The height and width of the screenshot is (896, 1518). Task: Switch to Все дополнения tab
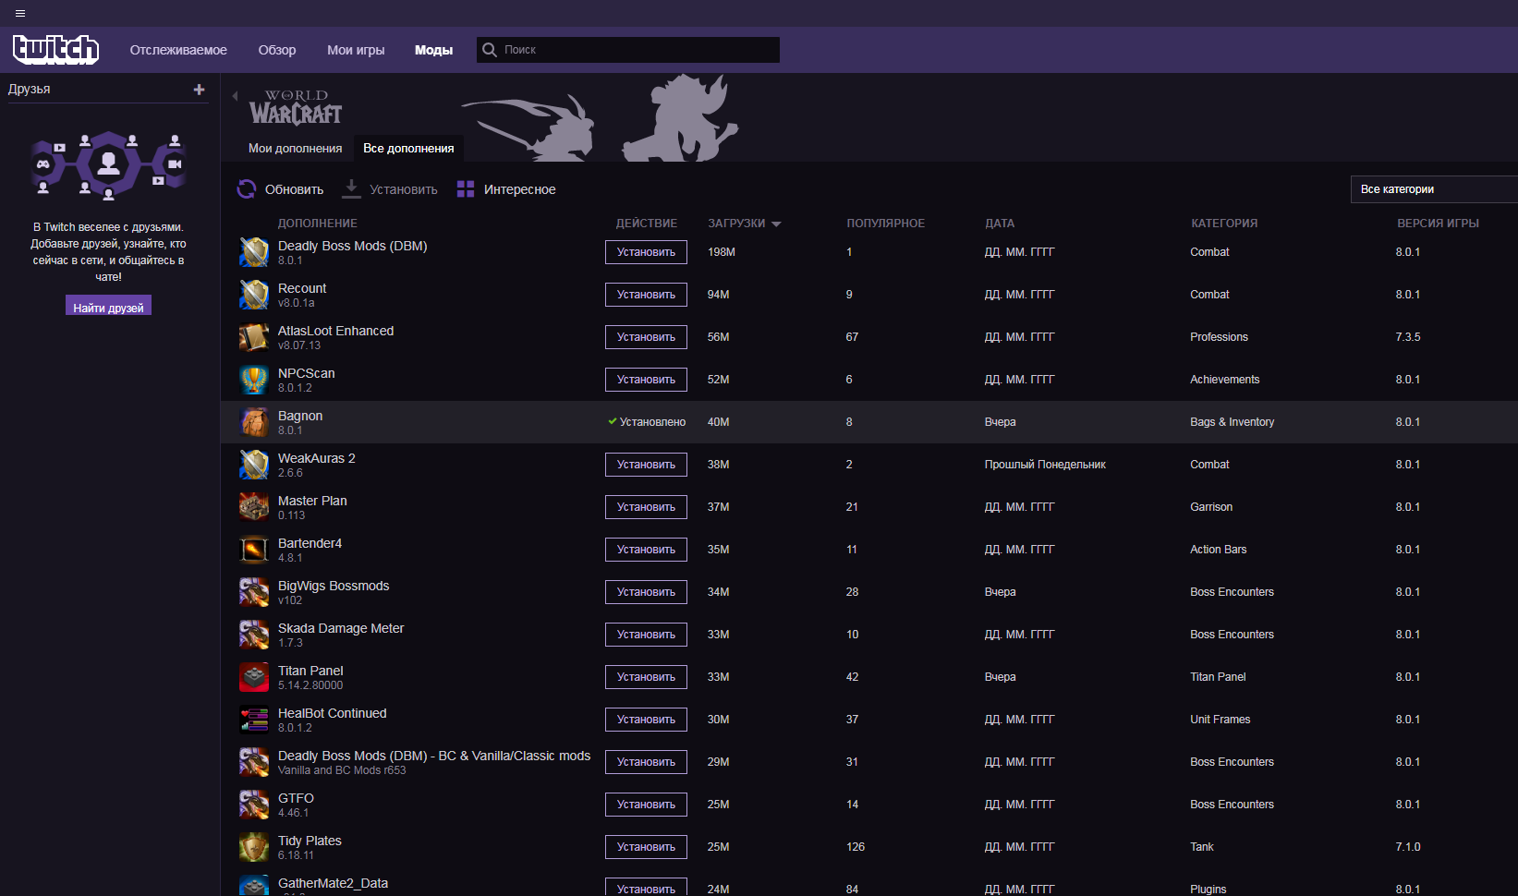(408, 148)
